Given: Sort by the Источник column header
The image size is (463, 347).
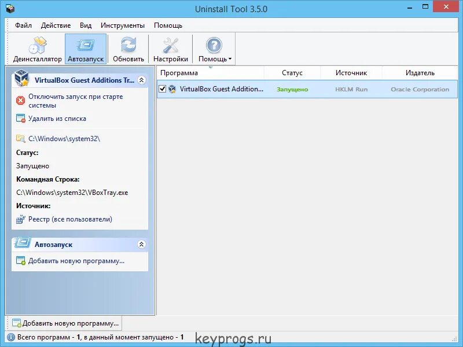Looking at the screenshot, I should coord(351,73).
